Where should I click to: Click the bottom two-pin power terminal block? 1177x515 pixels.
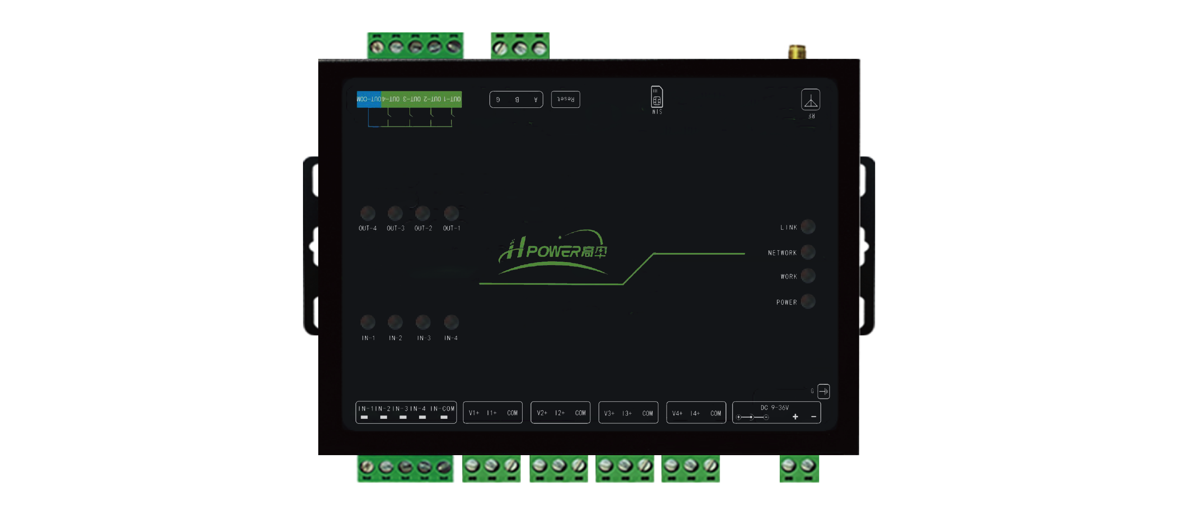click(799, 468)
